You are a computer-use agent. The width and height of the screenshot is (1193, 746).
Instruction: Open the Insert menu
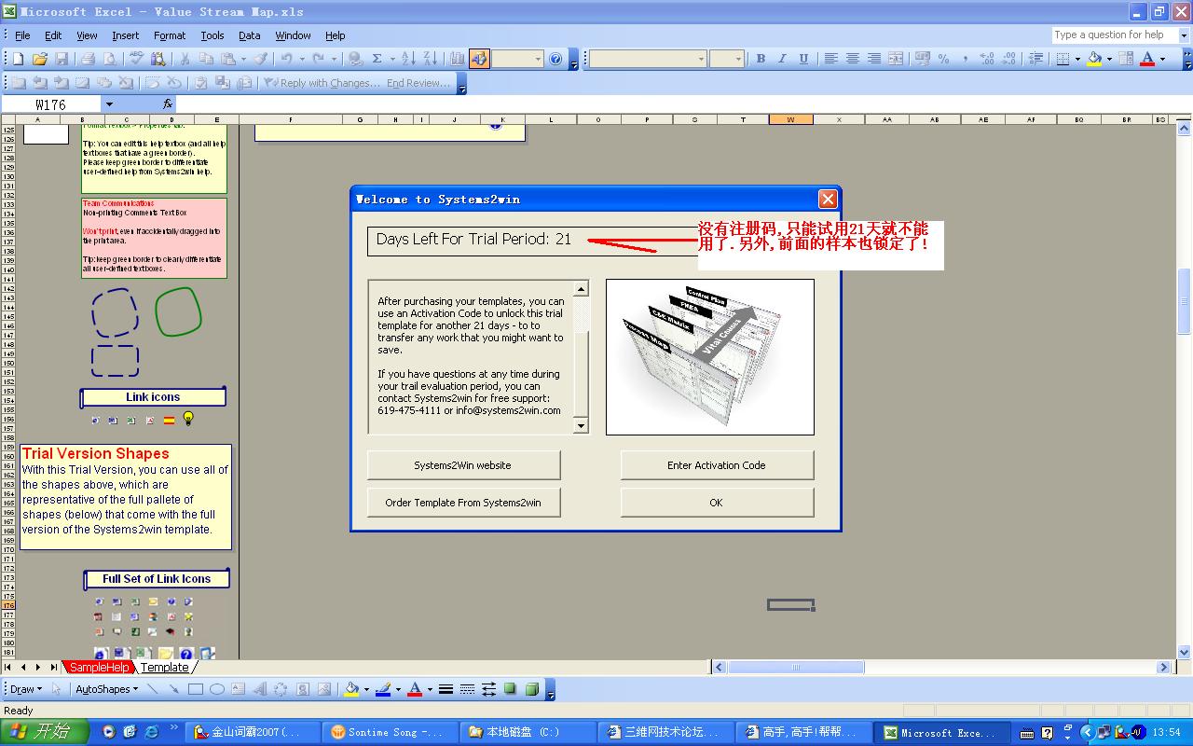125,35
